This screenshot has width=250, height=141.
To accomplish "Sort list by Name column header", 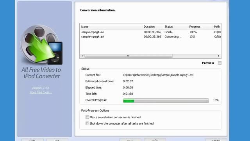I will (111, 27).
